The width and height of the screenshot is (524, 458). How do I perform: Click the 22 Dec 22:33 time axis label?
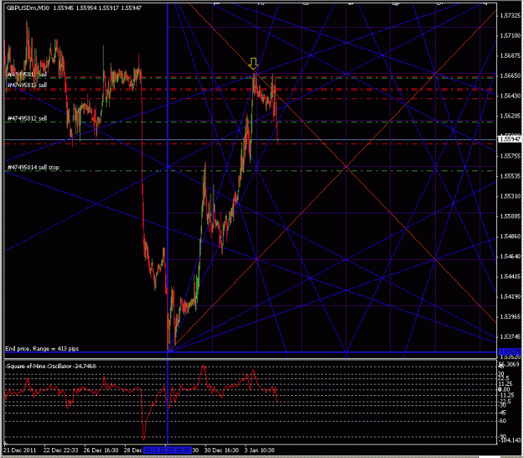click(x=60, y=450)
